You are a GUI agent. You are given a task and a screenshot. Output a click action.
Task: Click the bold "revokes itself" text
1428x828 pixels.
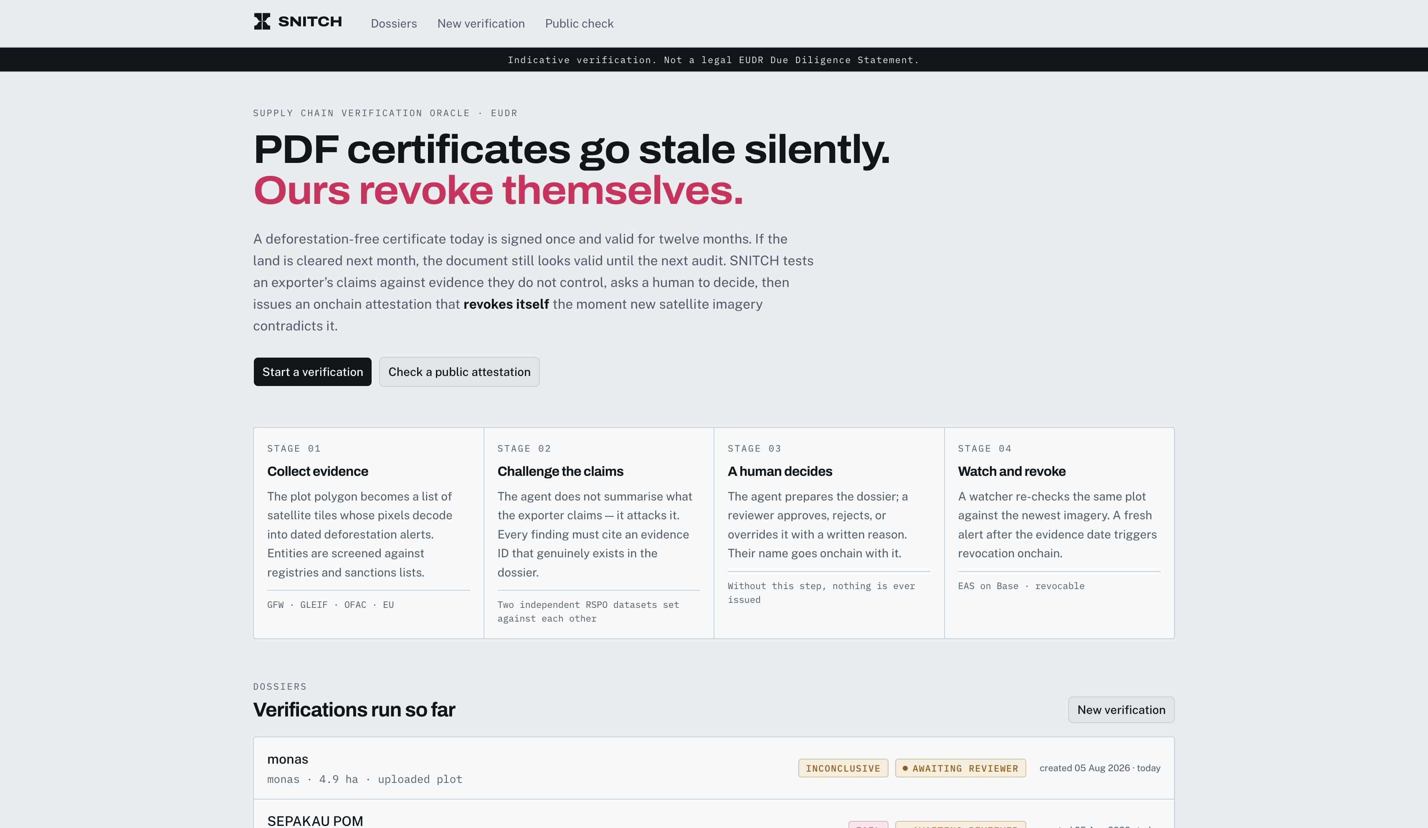click(x=506, y=305)
